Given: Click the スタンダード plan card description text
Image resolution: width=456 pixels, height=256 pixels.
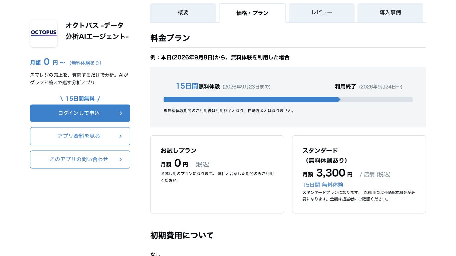Looking at the screenshot, I should tap(359, 196).
